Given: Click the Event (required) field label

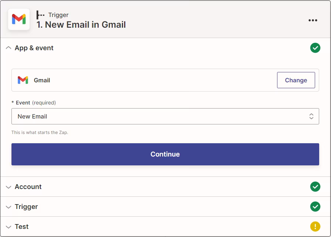Looking at the screenshot, I should [x=34, y=103].
